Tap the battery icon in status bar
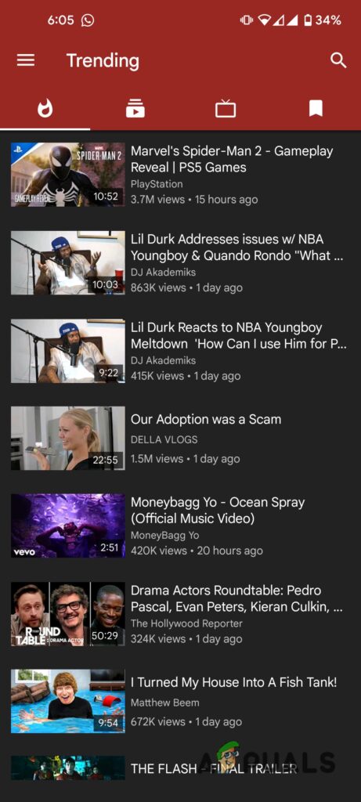Screen dimensions: 361x802 pos(308,20)
